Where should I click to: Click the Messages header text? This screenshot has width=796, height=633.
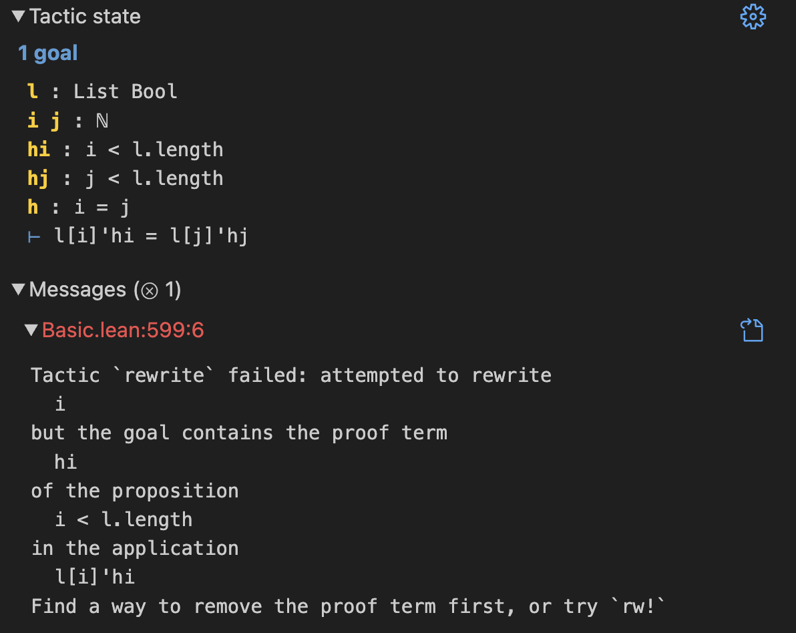pos(77,290)
